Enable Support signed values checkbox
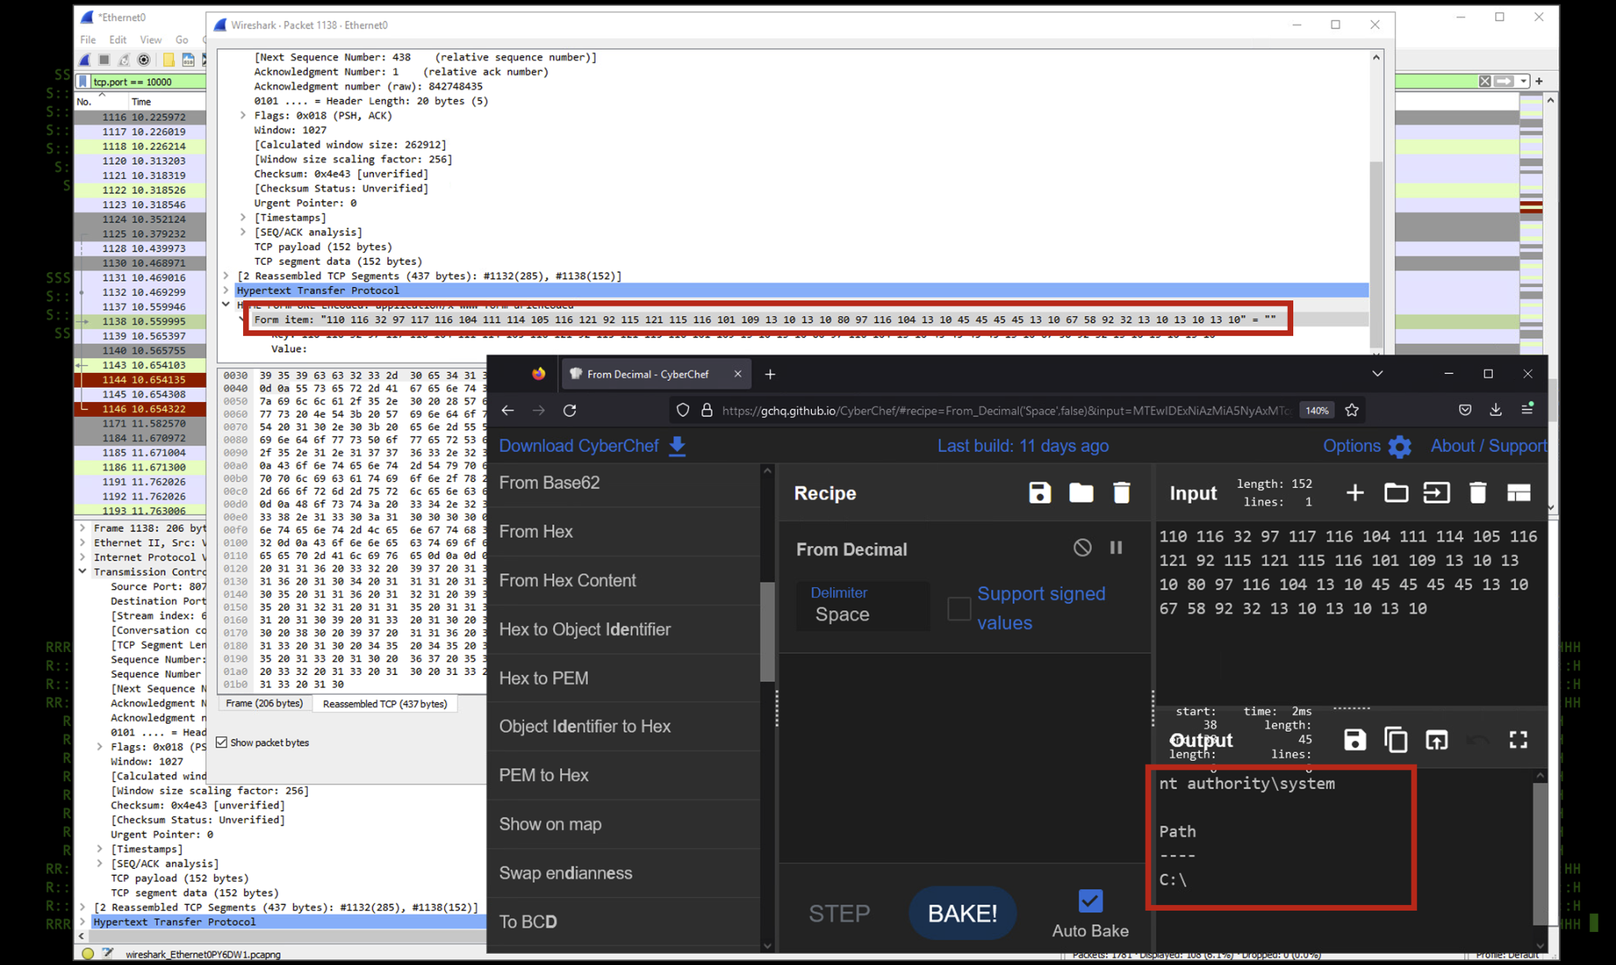 click(959, 608)
